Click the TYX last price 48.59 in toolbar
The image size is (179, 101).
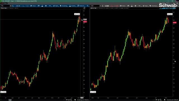(18, 6)
